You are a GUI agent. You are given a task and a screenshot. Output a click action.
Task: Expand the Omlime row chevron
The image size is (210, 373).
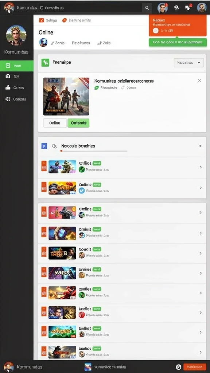click(201, 188)
